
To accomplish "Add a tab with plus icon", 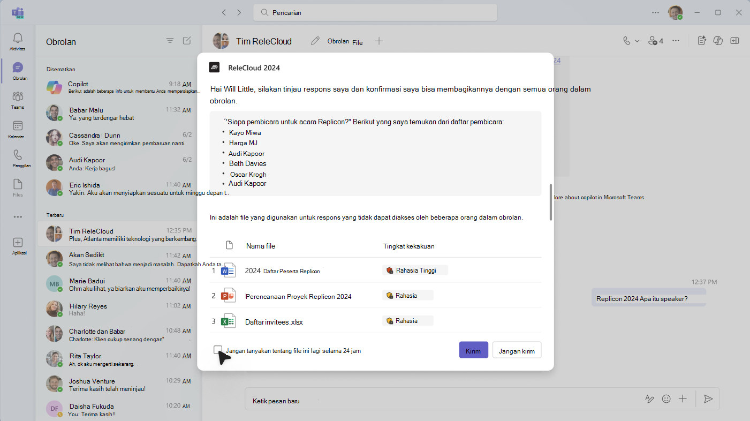I will point(379,41).
